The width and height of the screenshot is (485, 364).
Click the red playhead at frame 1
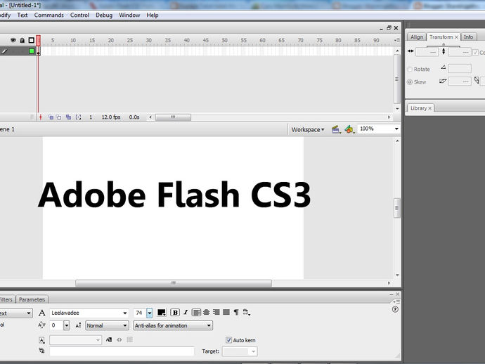39,41
